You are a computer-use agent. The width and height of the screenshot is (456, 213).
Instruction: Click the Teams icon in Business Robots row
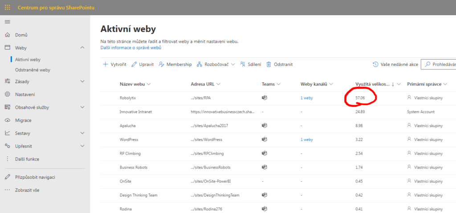point(265,167)
